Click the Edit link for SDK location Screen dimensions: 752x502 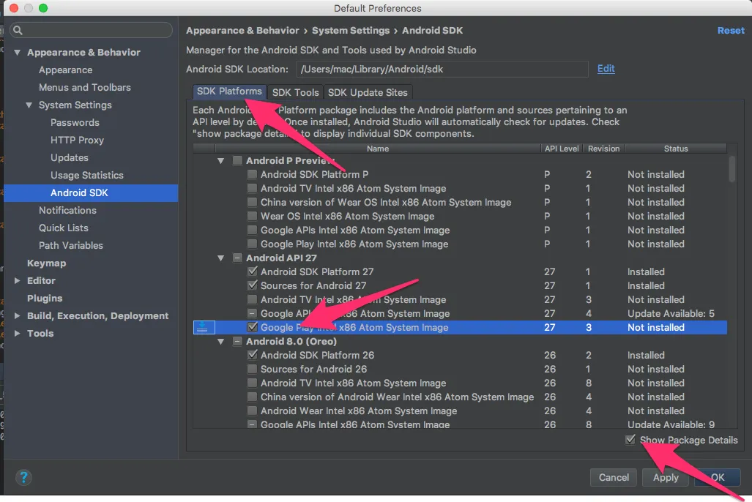click(606, 69)
